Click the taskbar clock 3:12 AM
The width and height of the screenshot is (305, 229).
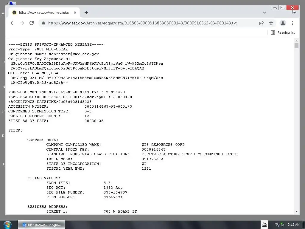point(294,225)
